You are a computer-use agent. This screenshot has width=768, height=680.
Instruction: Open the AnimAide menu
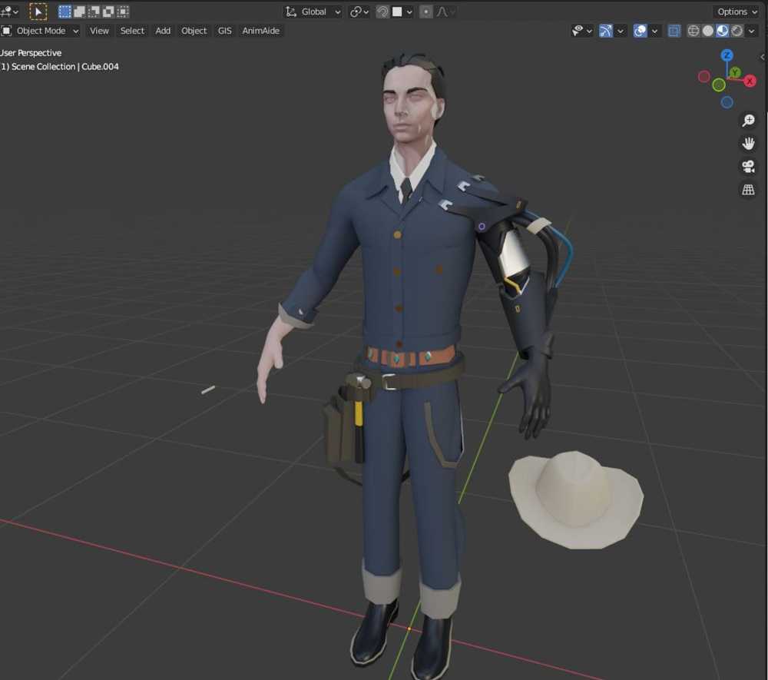[261, 31]
